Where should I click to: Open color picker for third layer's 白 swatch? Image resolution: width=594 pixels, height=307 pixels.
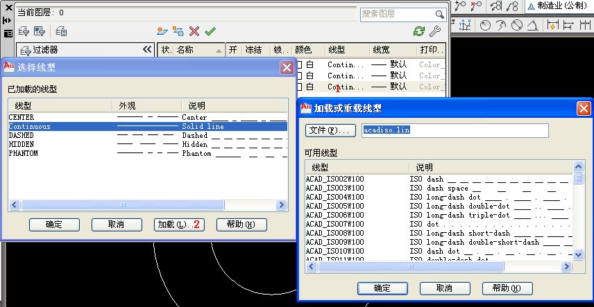coord(305,87)
